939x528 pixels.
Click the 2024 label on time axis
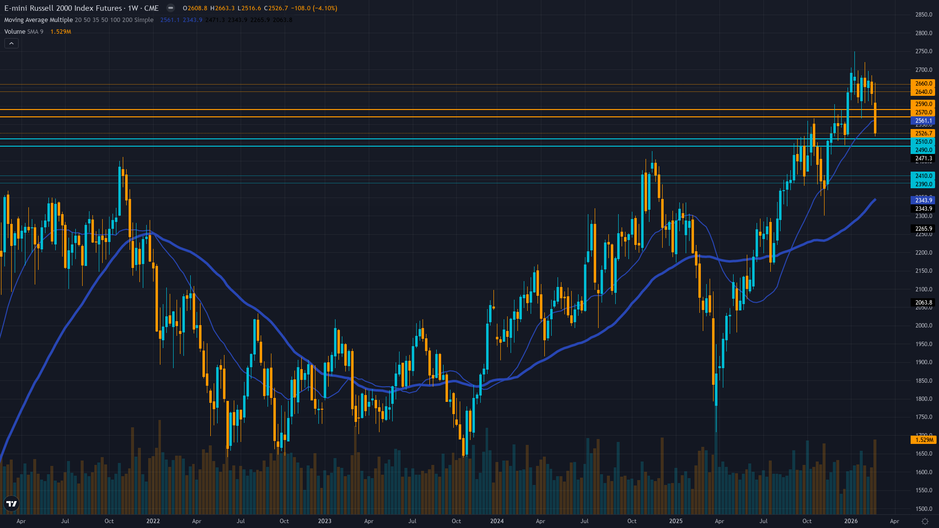497,521
